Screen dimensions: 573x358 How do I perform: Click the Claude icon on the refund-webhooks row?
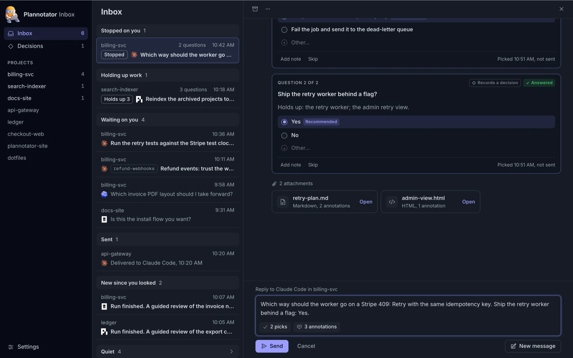click(x=104, y=169)
